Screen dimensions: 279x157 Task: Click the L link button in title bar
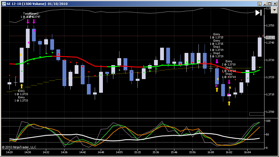tap(260, 4)
